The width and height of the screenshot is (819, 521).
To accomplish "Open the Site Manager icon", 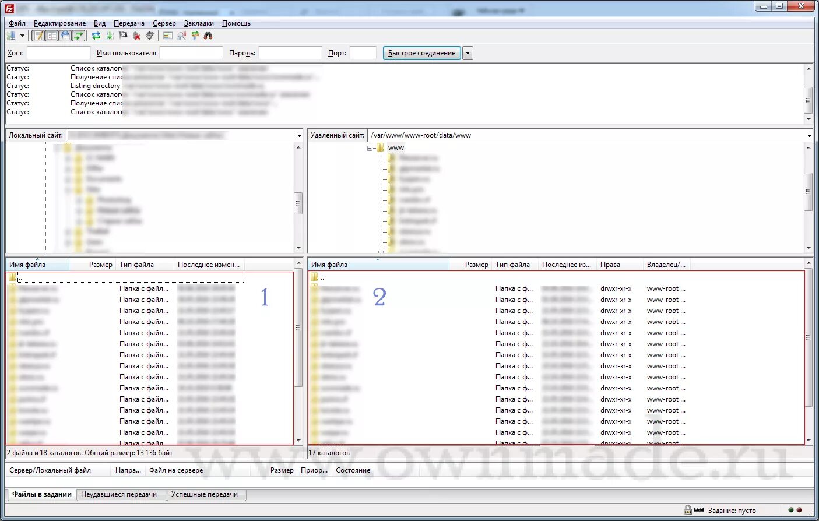I will click(11, 36).
